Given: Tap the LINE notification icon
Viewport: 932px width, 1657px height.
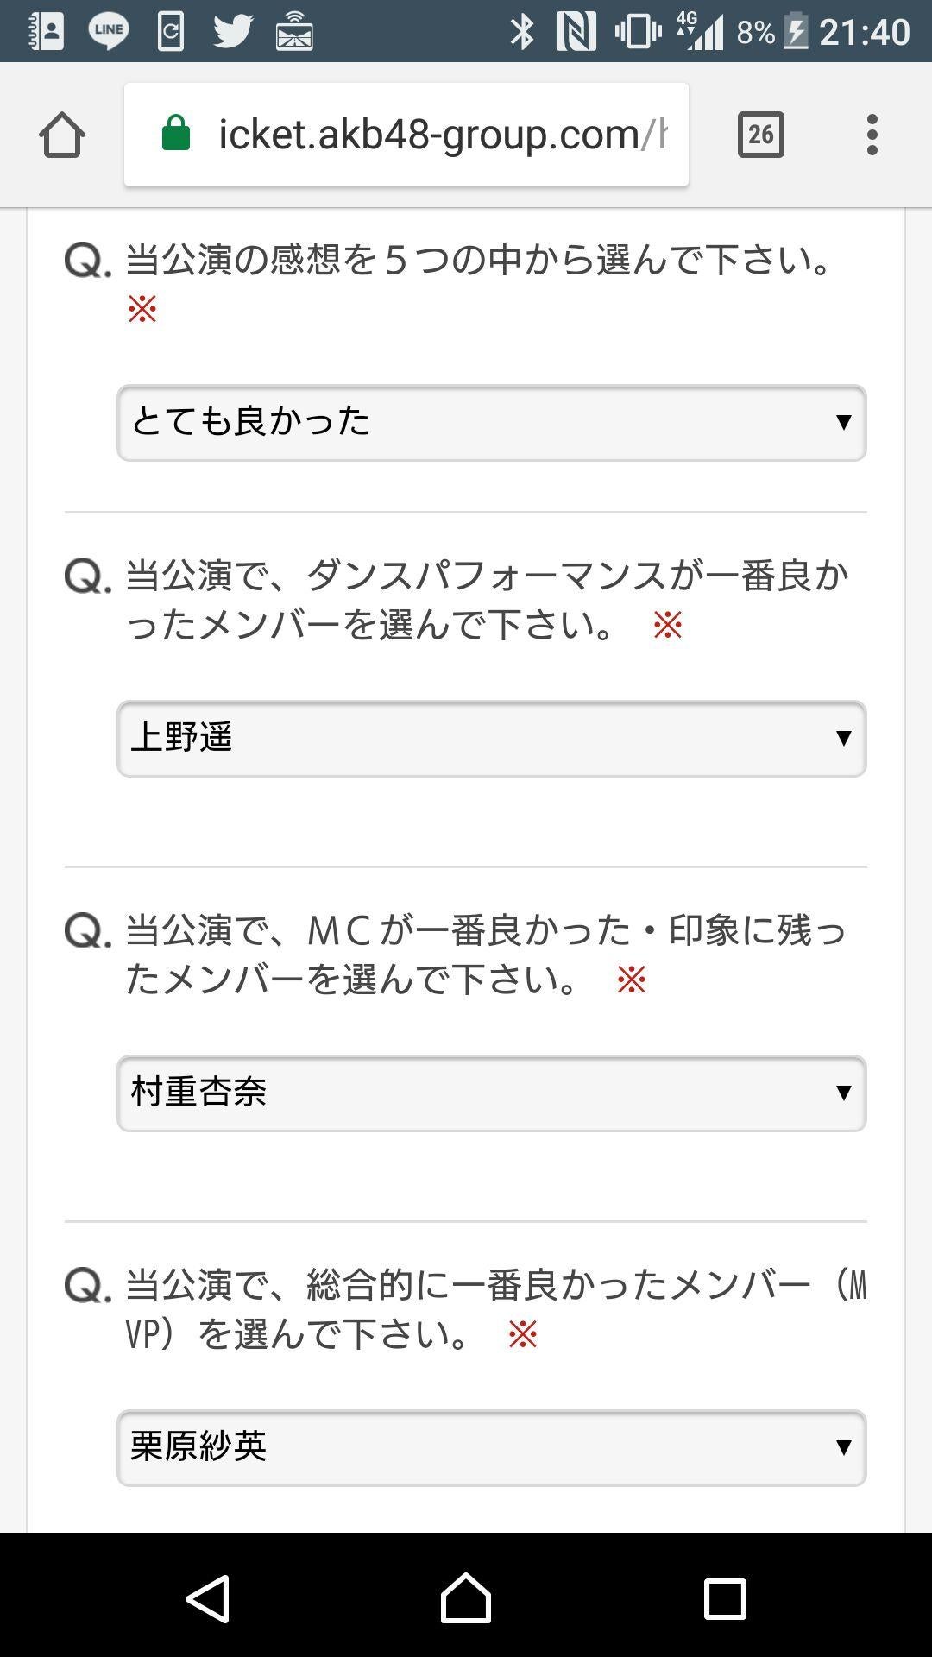Looking at the screenshot, I should coord(109,32).
